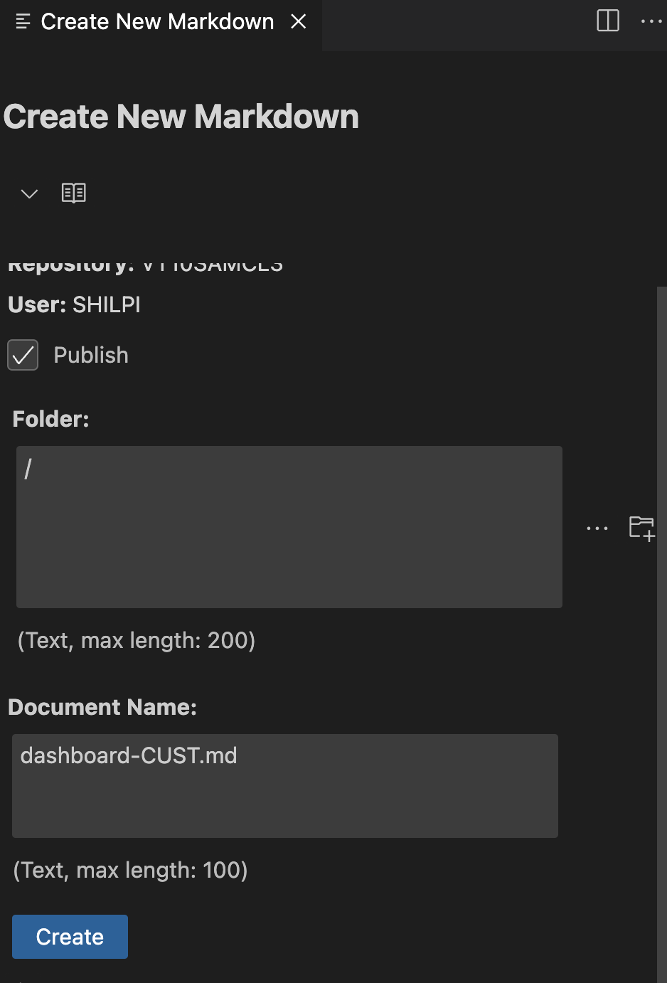Viewport: 667px width, 983px height.
Task: Click the new folder icon beside Folder field
Action: [x=641, y=528]
